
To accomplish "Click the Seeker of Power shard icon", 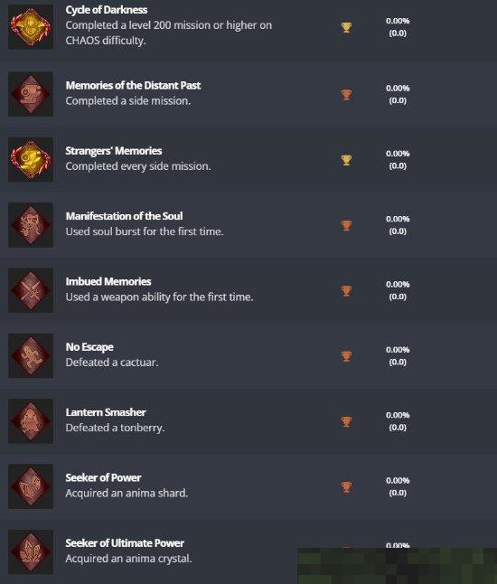I will (x=31, y=486).
